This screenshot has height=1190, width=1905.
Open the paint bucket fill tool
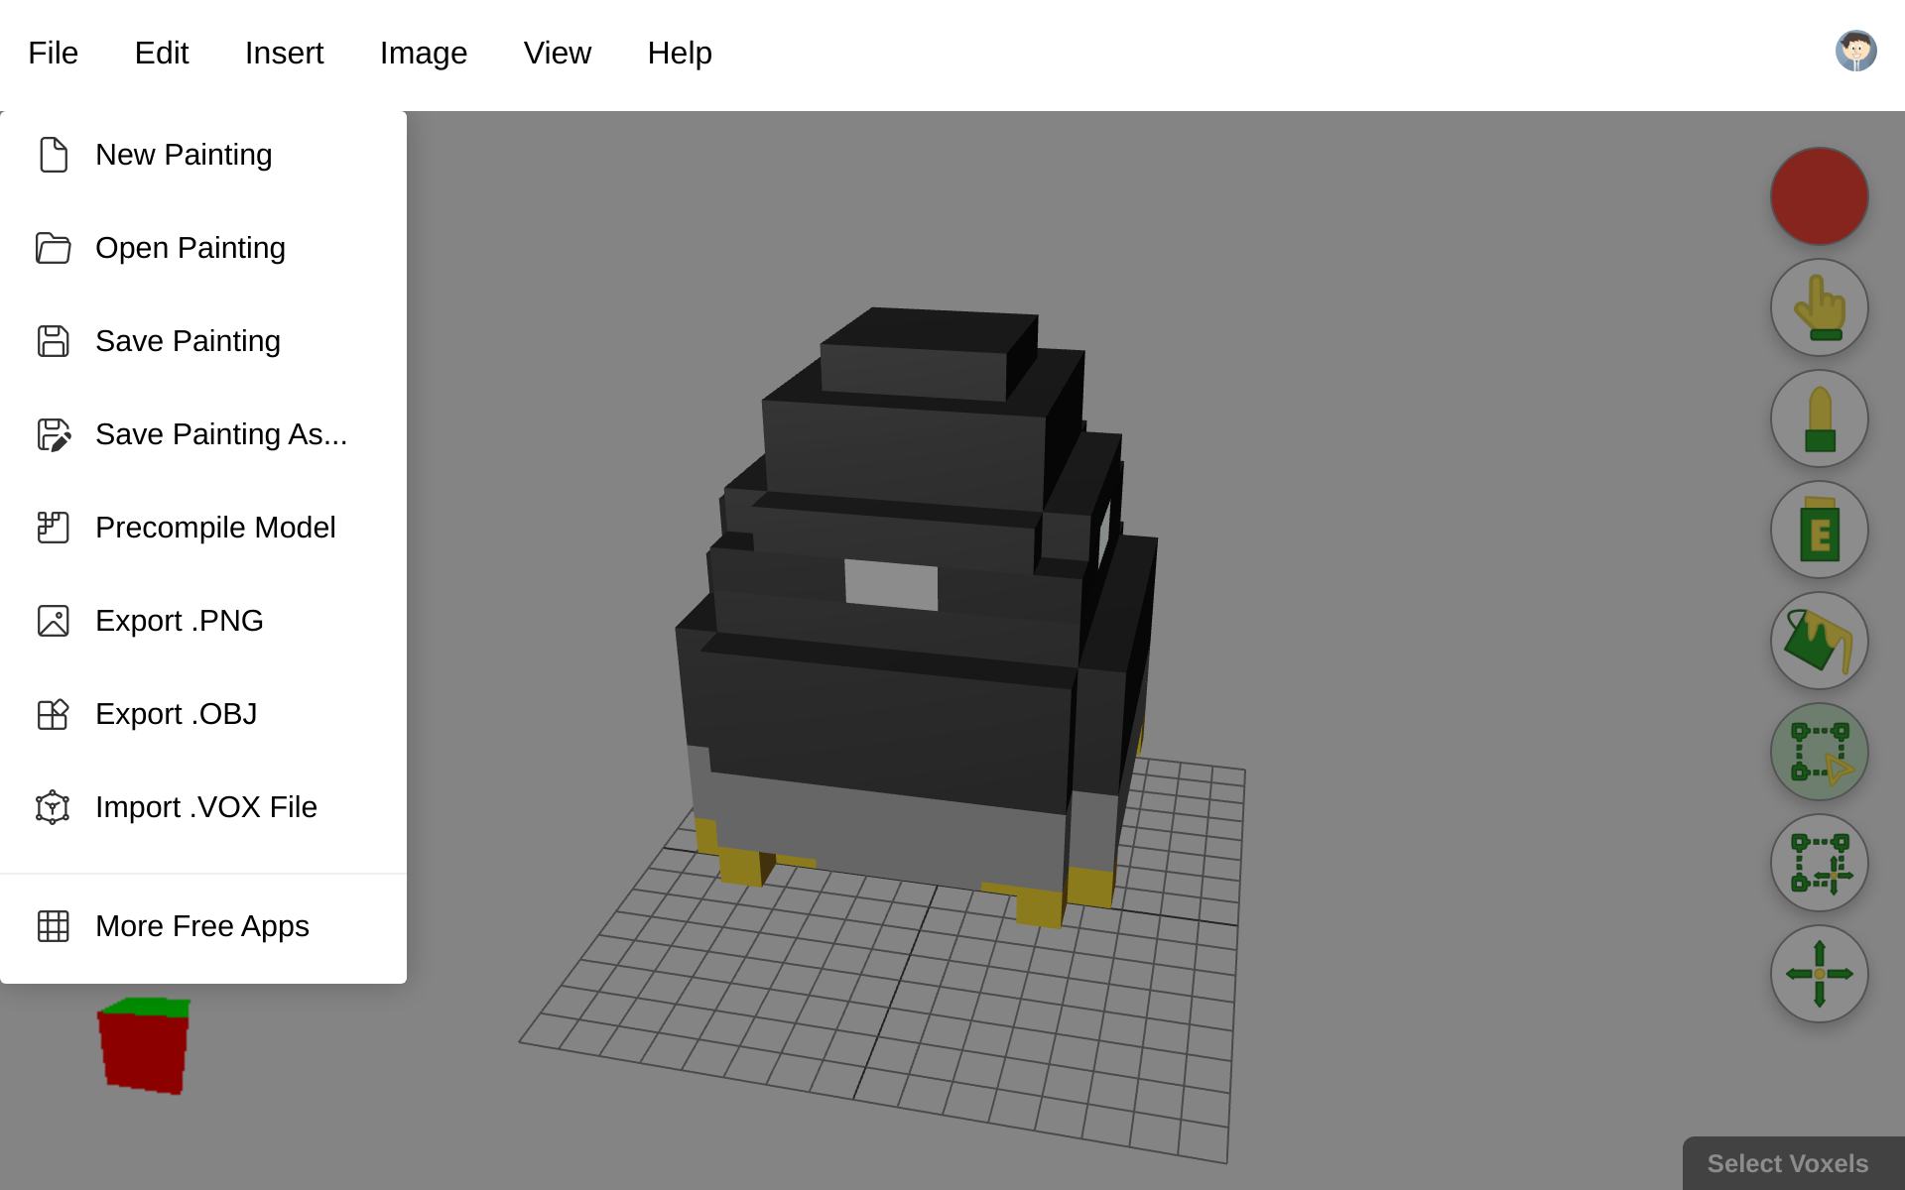[1820, 641]
